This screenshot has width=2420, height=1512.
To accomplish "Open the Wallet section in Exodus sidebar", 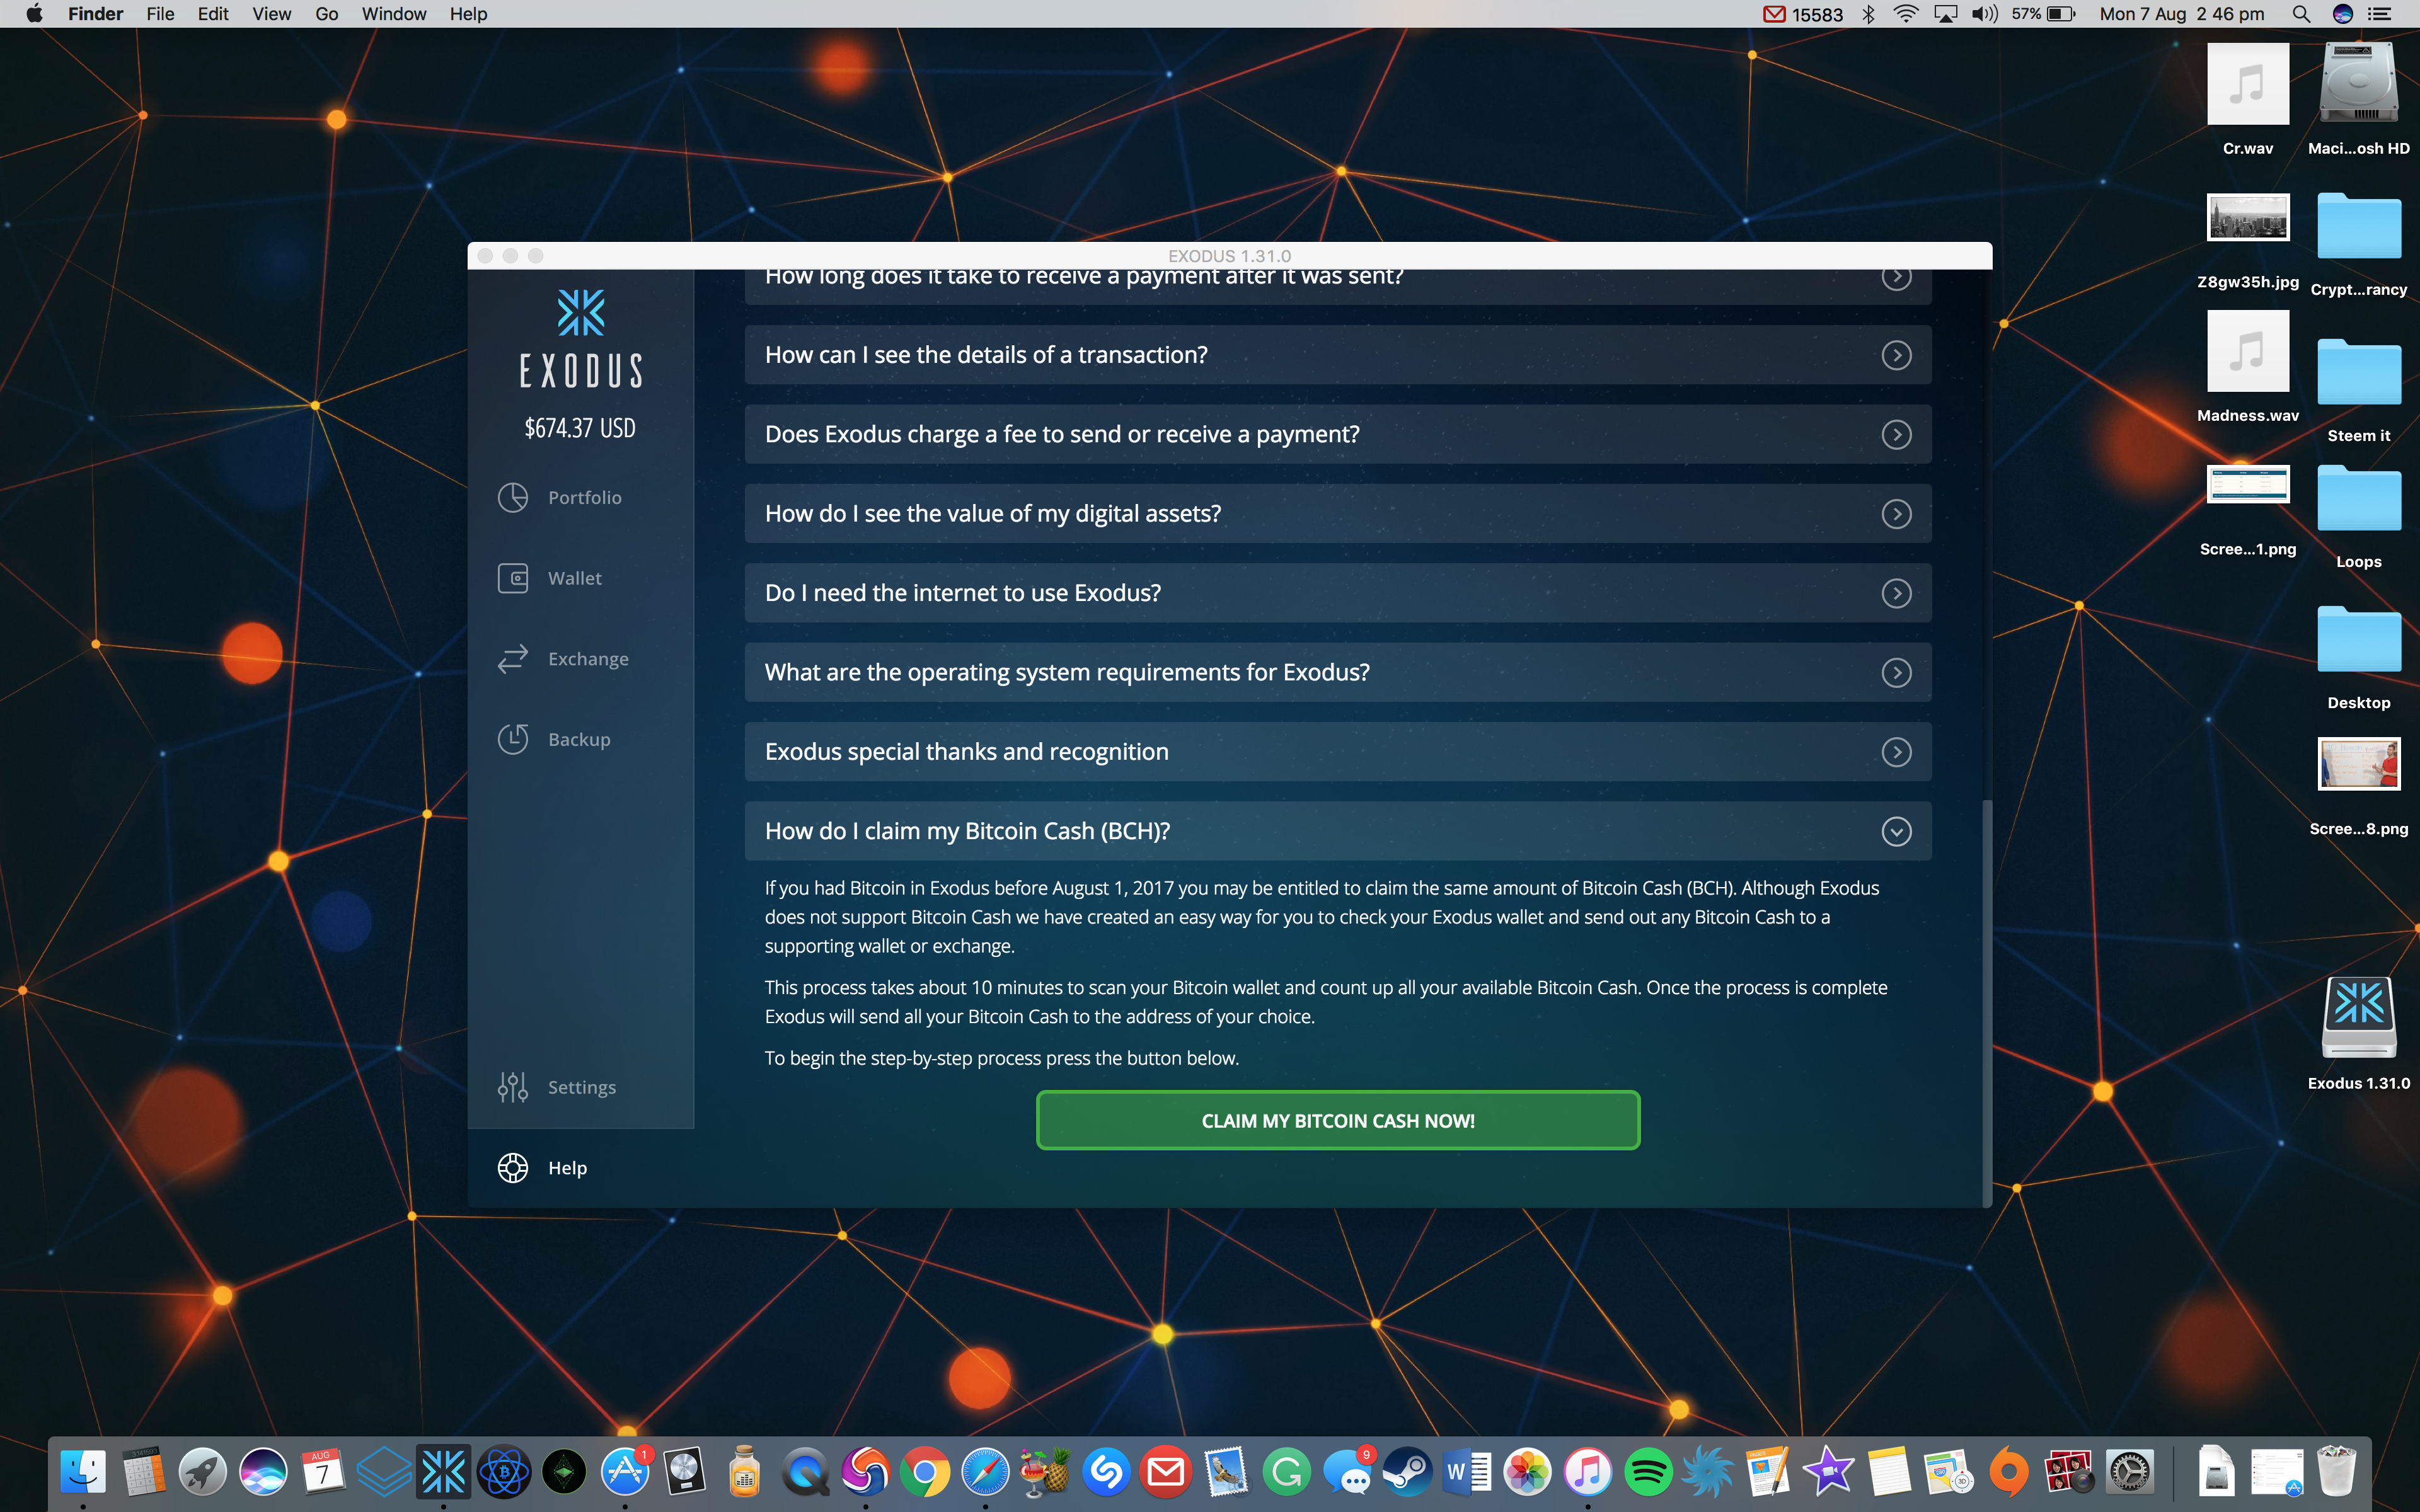I will click(550, 578).
